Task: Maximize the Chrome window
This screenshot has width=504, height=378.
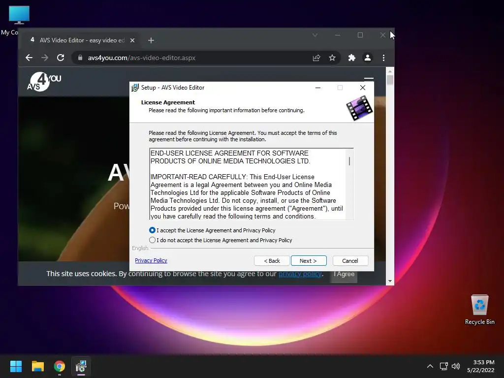Action: click(360, 35)
